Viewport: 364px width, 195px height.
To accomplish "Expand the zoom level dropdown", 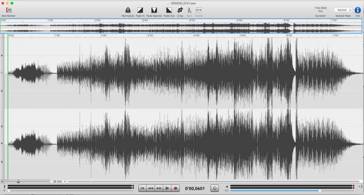I will (59, 181).
